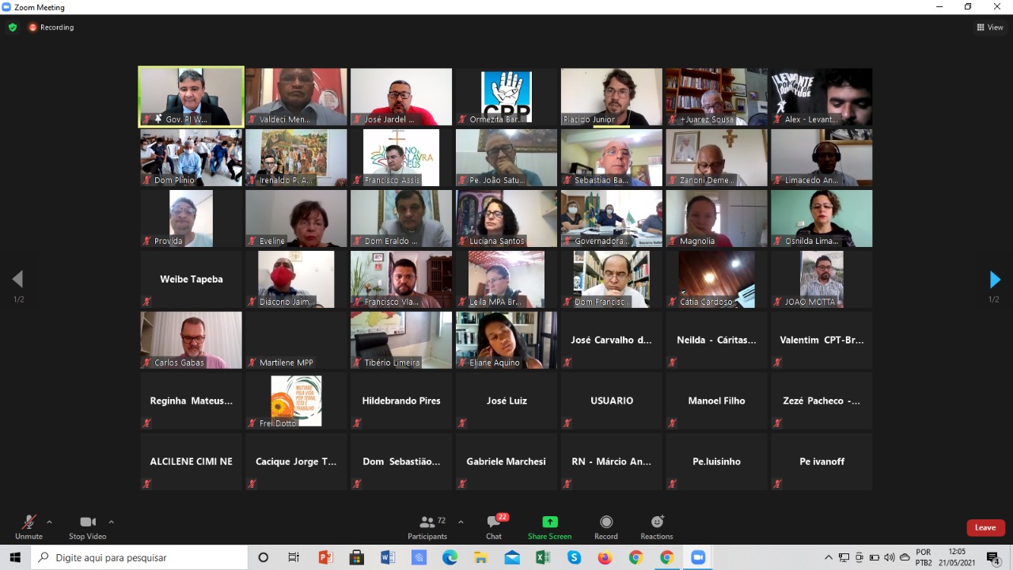Click the red Leave button

click(x=985, y=528)
